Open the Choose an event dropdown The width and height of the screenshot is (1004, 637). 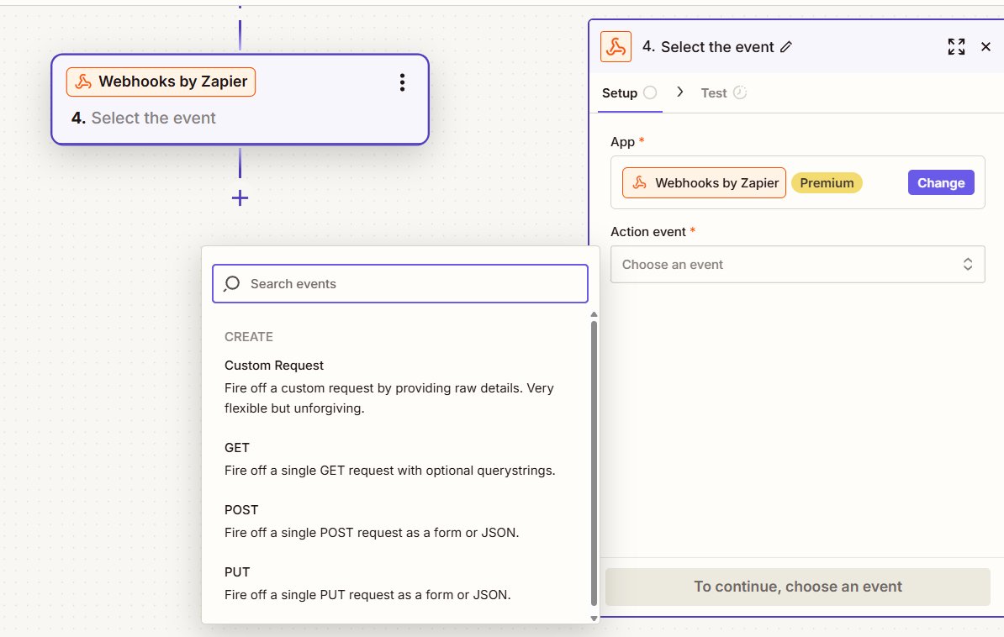797,264
